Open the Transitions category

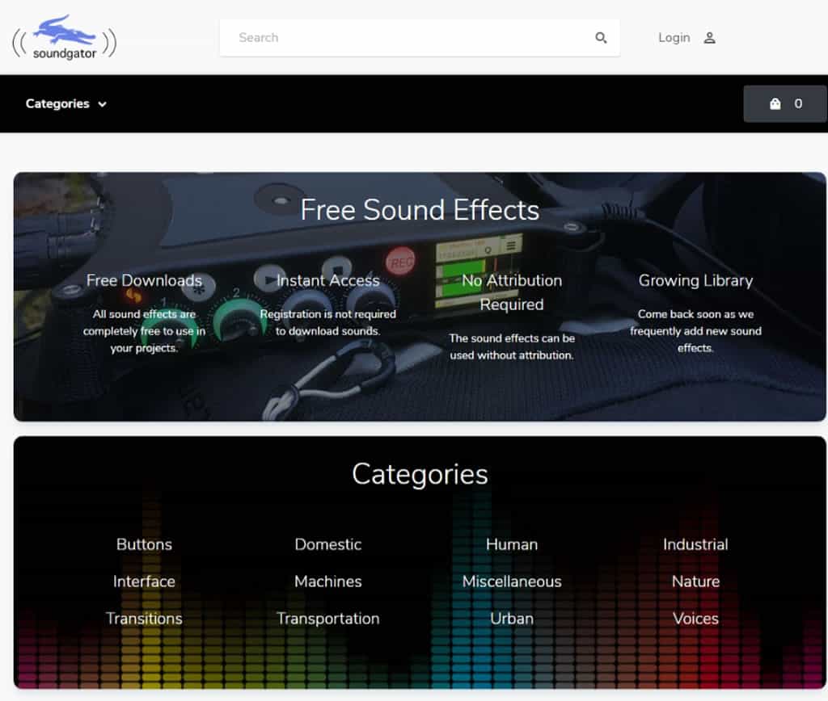[144, 619]
